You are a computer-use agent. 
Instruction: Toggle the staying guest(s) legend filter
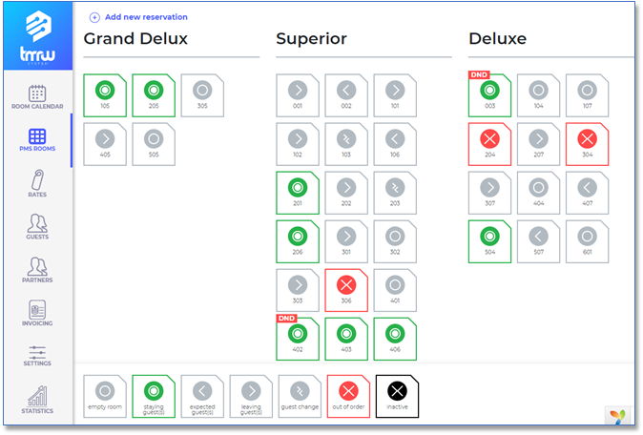154,397
